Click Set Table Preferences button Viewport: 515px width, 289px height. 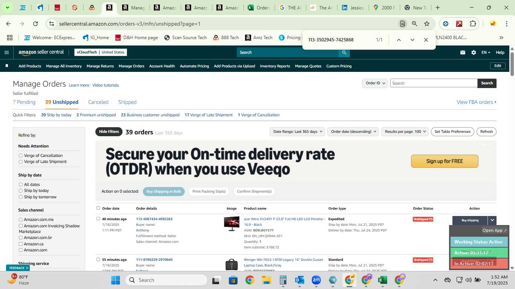(x=452, y=131)
